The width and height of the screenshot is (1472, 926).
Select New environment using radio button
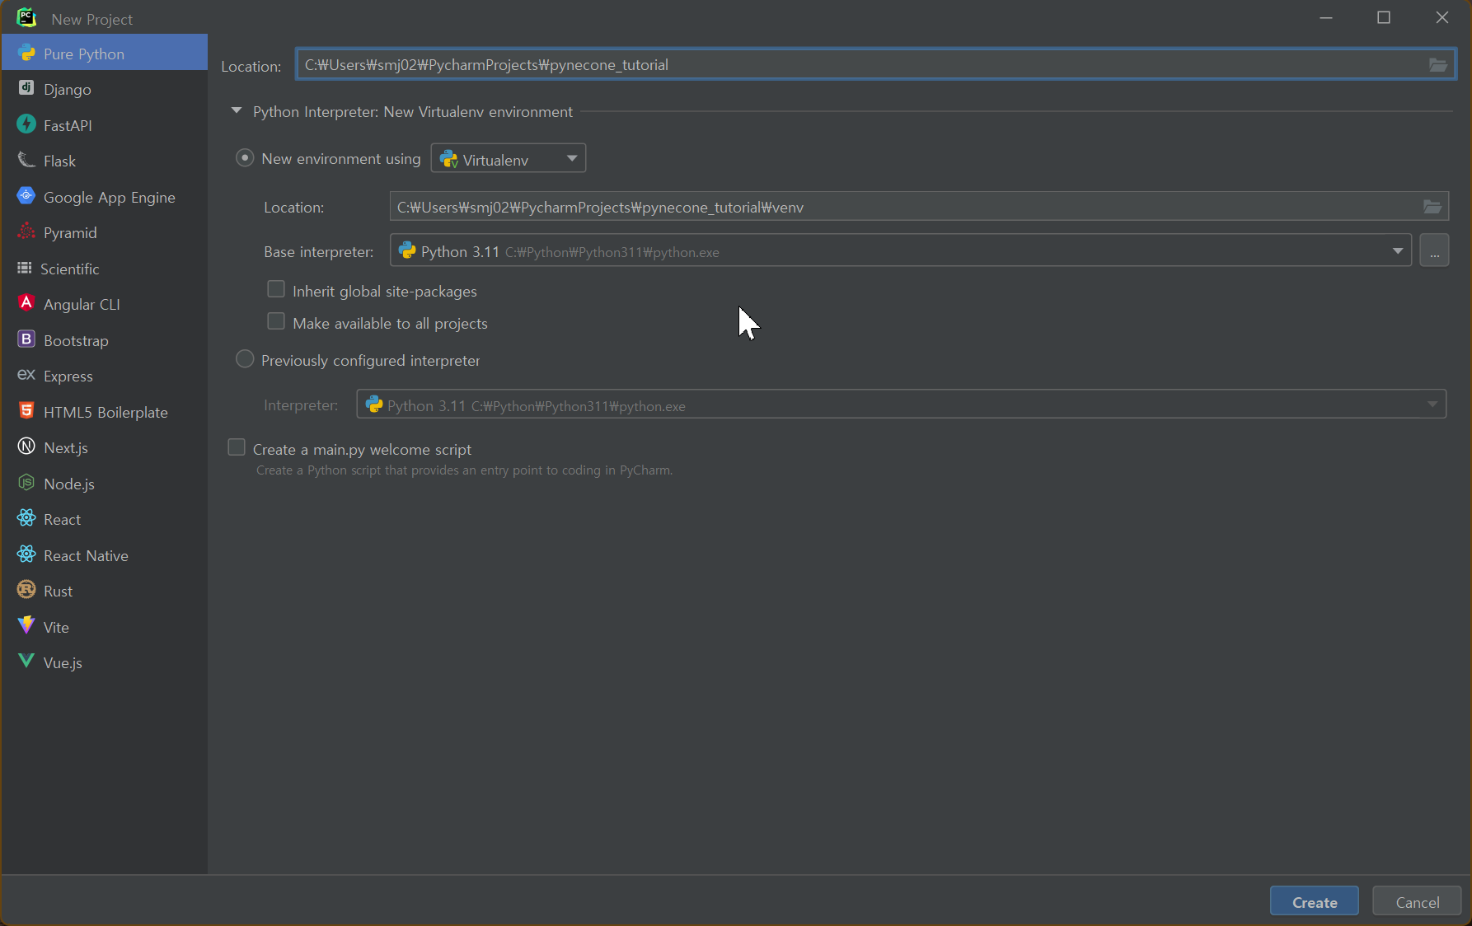tap(245, 157)
